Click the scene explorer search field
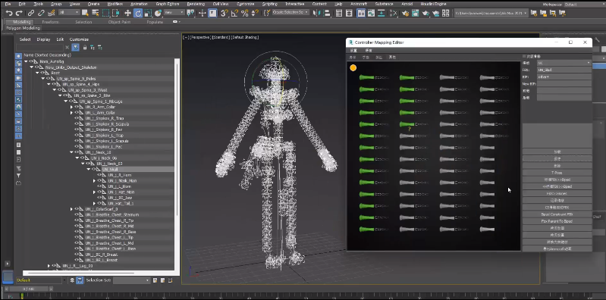The width and height of the screenshot is (606, 300). click(x=39, y=47)
